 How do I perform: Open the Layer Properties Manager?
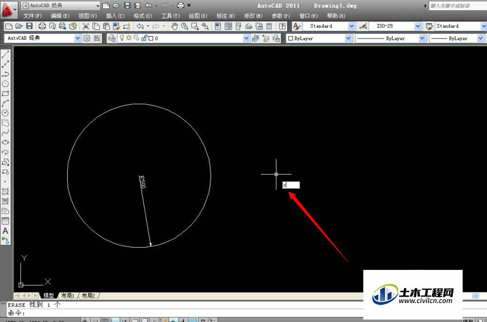click(x=112, y=38)
